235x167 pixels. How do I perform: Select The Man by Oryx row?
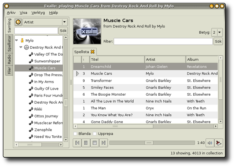point(145,108)
